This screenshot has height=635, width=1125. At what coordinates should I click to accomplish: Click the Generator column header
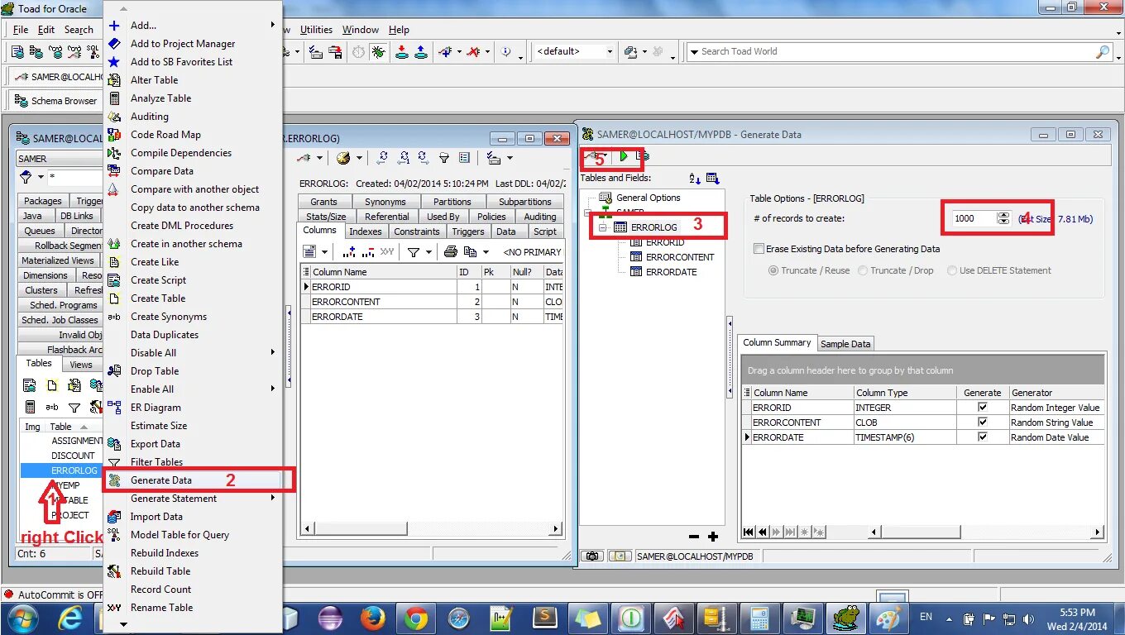click(1056, 393)
